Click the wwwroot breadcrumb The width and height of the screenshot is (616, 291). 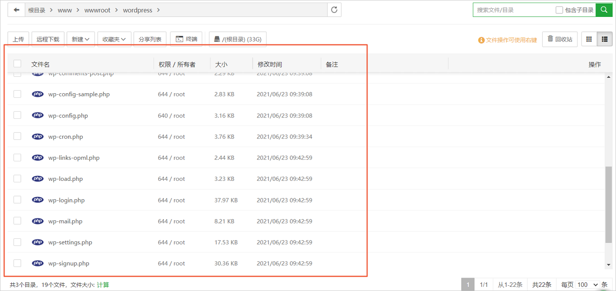98,10
